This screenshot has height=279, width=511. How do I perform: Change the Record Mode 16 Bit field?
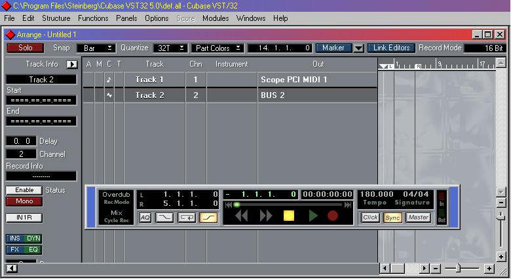coord(484,48)
